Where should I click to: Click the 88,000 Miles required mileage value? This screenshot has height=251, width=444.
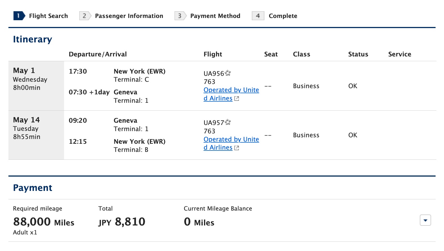coord(44,222)
